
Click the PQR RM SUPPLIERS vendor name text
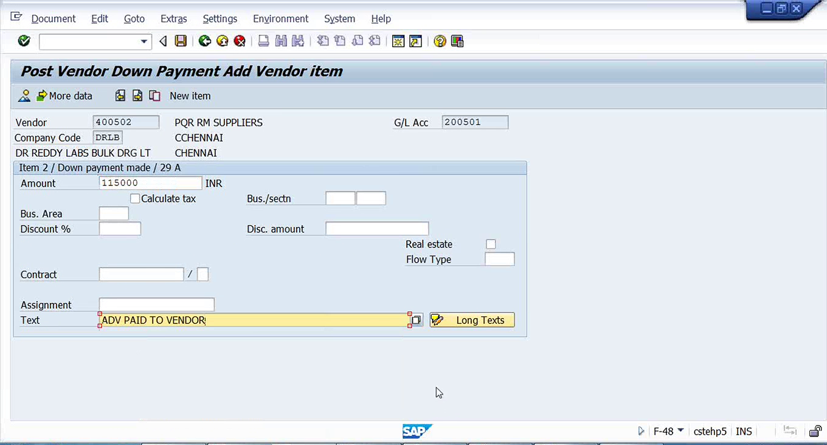(x=219, y=122)
